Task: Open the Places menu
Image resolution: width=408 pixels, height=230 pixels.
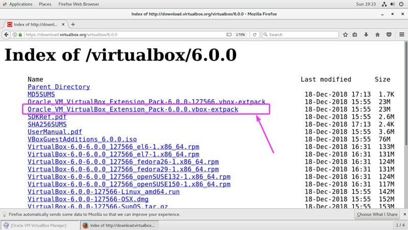Action: (45, 4)
